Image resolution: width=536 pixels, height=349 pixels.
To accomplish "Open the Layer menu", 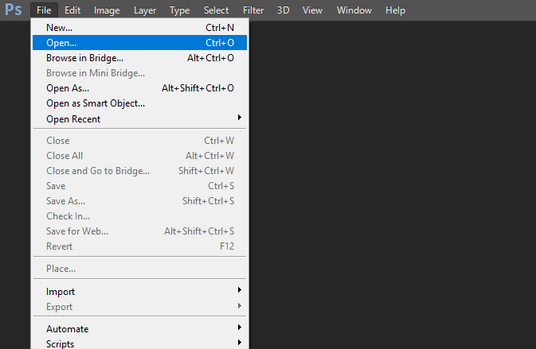I will [x=145, y=10].
